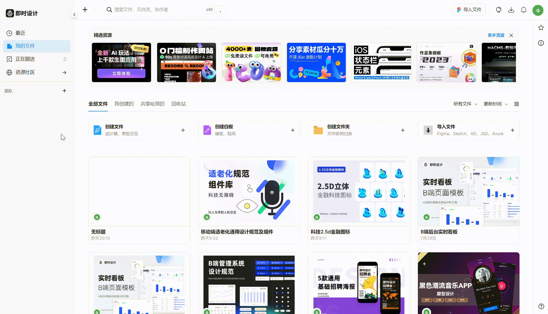This screenshot has height=314, width=548.
Task: Open the 5款通用基础招聘海报 file thumbnail
Action: tap(359, 283)
